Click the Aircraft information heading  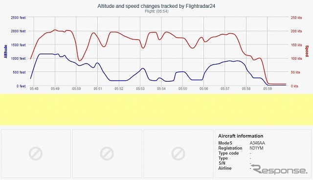tap(241, 136)
